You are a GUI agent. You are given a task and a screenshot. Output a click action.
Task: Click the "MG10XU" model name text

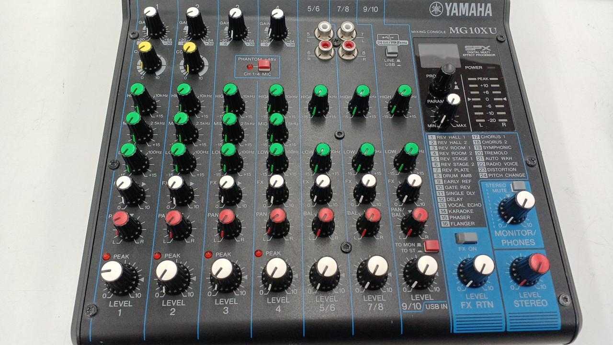click(473, 31)
